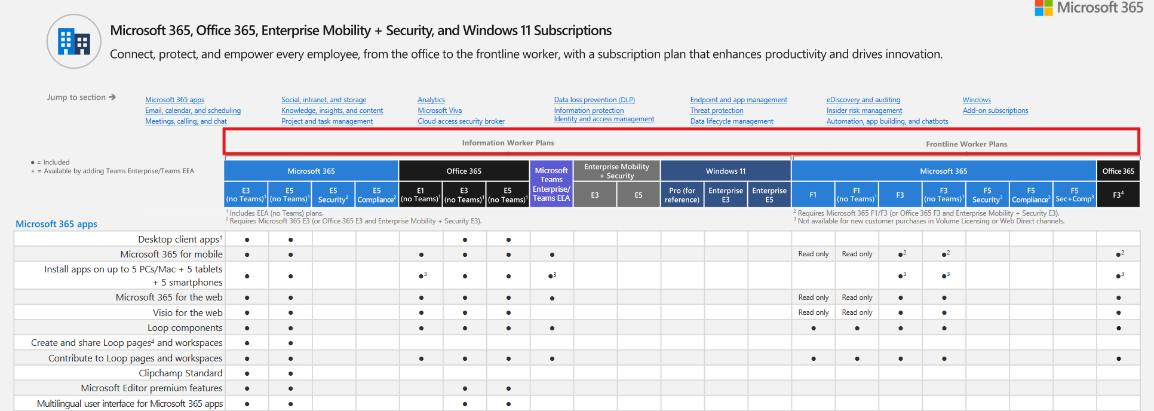Screen dimensions: 1154x411
Task: Click the 'Includes EEA (no Teams) plans' footnote
Action: 275,213
